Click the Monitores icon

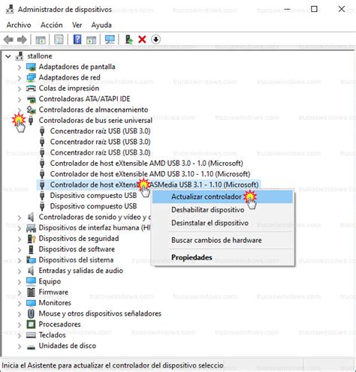pos(31,303)
